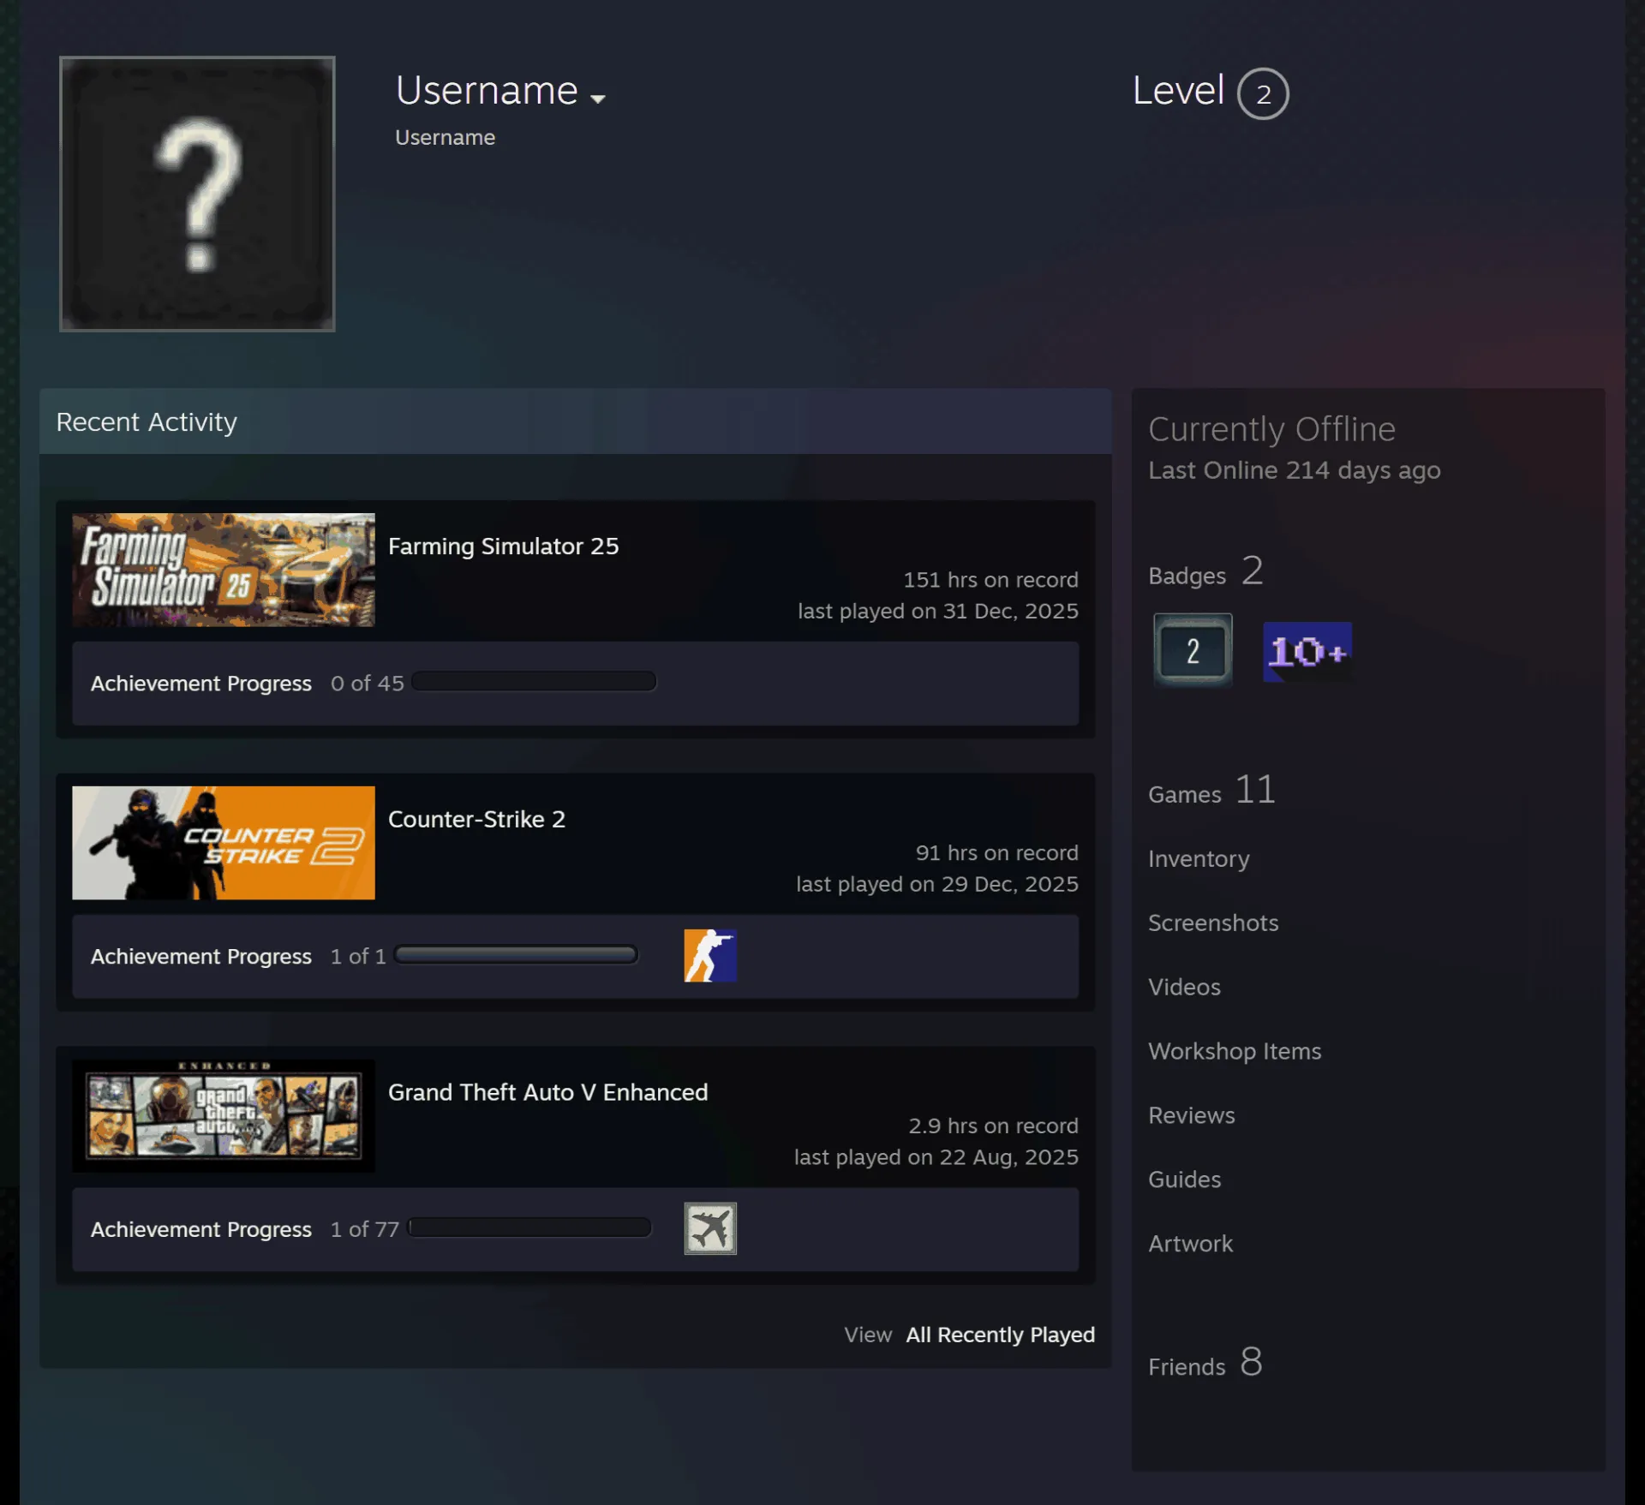Screen dimensions: 1645x1505
Task: Open the Farming Simulator 25 game banner
Action: tap(224, 570)
